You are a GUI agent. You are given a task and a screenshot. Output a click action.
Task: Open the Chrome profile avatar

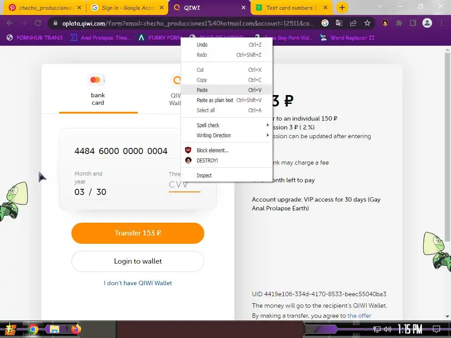pos(427,23)
